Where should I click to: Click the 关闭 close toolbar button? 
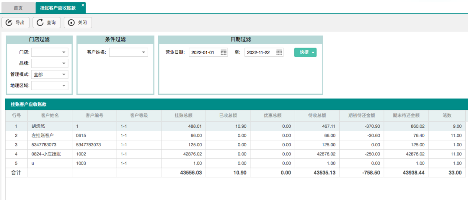78,23
